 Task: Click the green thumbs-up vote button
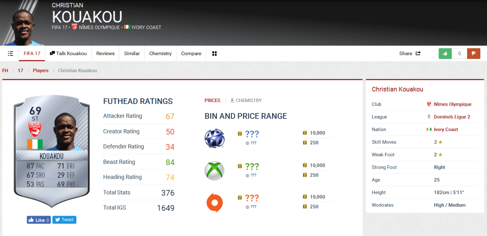[x=445, y=54]
